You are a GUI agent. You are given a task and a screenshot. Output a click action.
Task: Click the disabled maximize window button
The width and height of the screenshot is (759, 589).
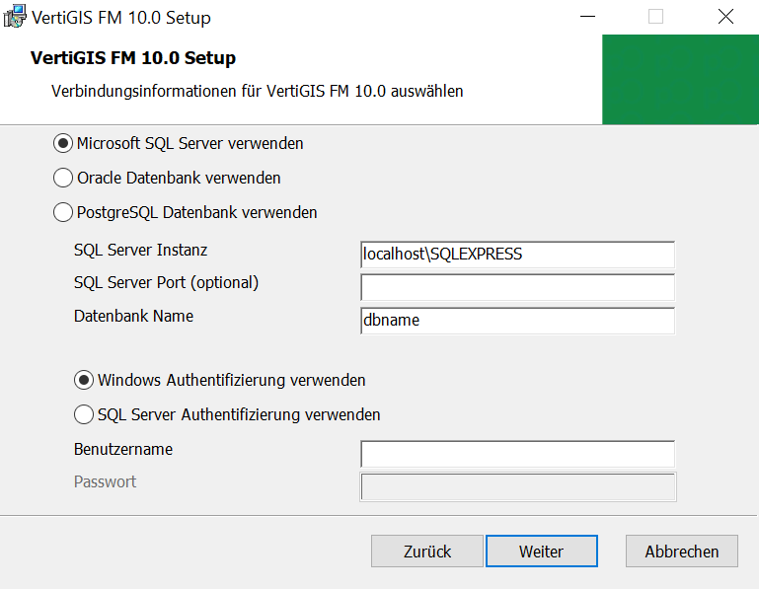656,17
